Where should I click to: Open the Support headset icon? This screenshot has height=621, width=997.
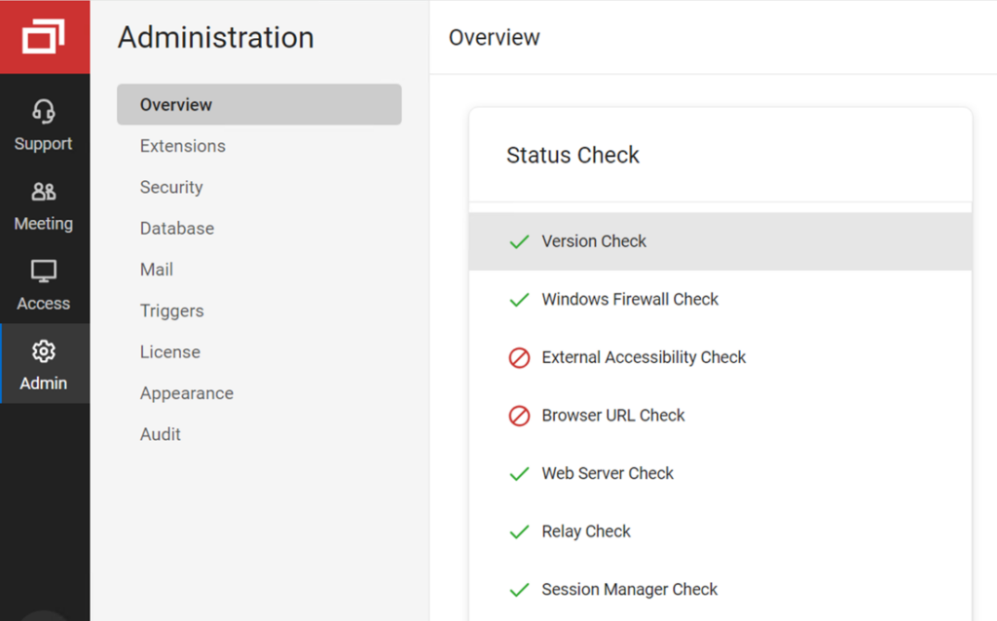point(44,112)
